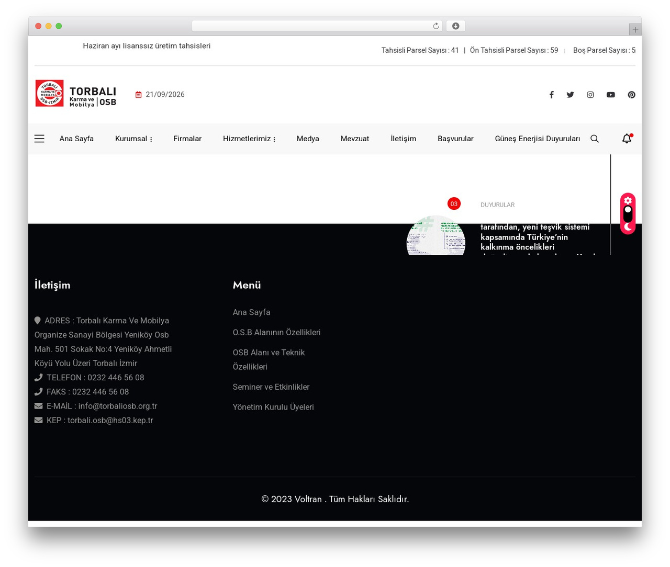
Task: Click the search magnifier icon
Action: (595, 139)
